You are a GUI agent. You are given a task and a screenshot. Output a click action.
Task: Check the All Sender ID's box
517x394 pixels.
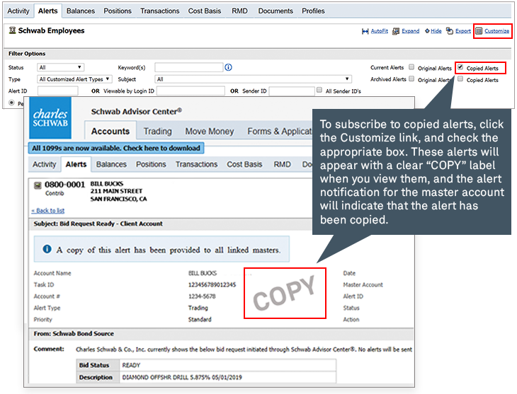tap(319, 90)
